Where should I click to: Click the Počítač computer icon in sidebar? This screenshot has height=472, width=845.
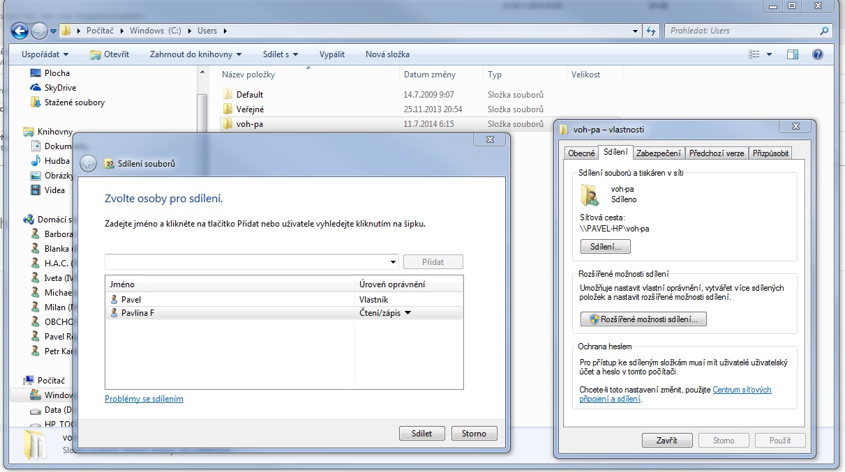[x=29, y=381]
